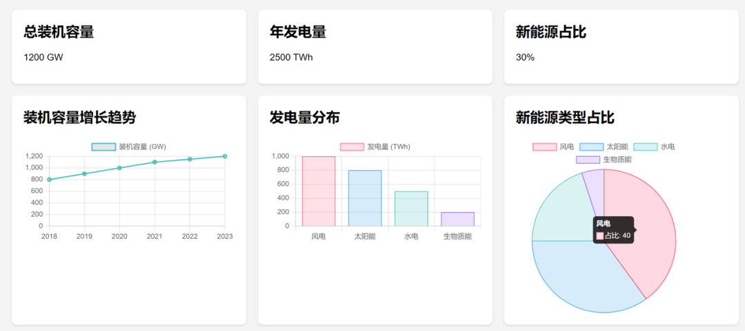The height and width of the screenshot is (331, 745).
Task: Click the 2018 x-axis label
Action: [x=50, y=236]
